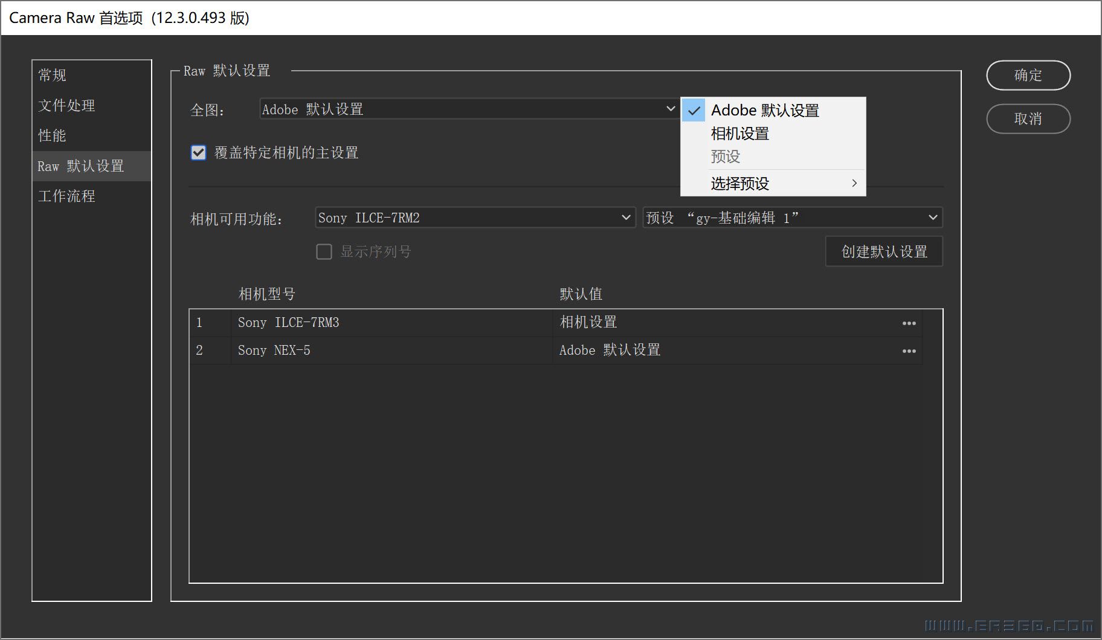Choose 相机设置 in popup menu
The image size is (1102, 640).
coord(773,134)
